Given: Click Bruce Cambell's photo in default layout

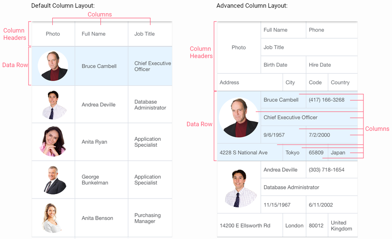Looking at the screenshot, I should pyautogui.click(x=53, y=66).
